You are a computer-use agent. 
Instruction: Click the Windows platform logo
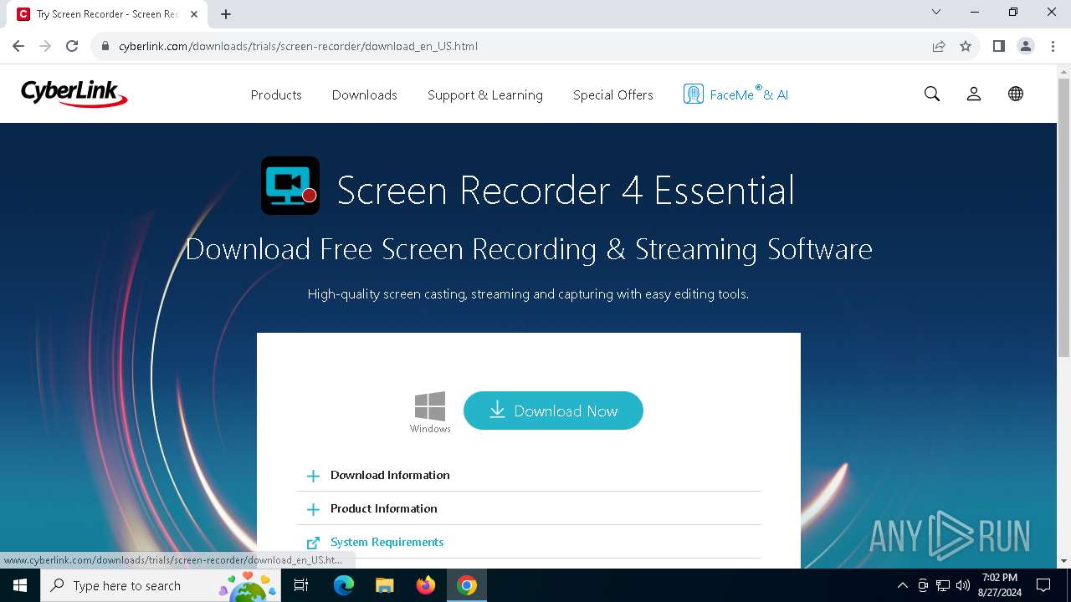tap(430, 406)
